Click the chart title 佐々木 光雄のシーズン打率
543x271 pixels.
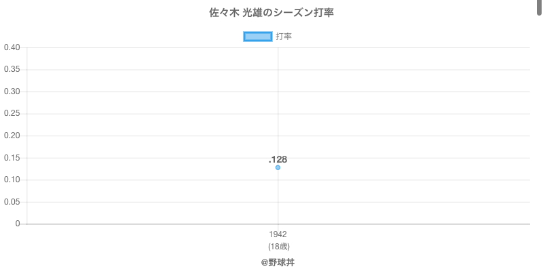click(x=271, y=13)
